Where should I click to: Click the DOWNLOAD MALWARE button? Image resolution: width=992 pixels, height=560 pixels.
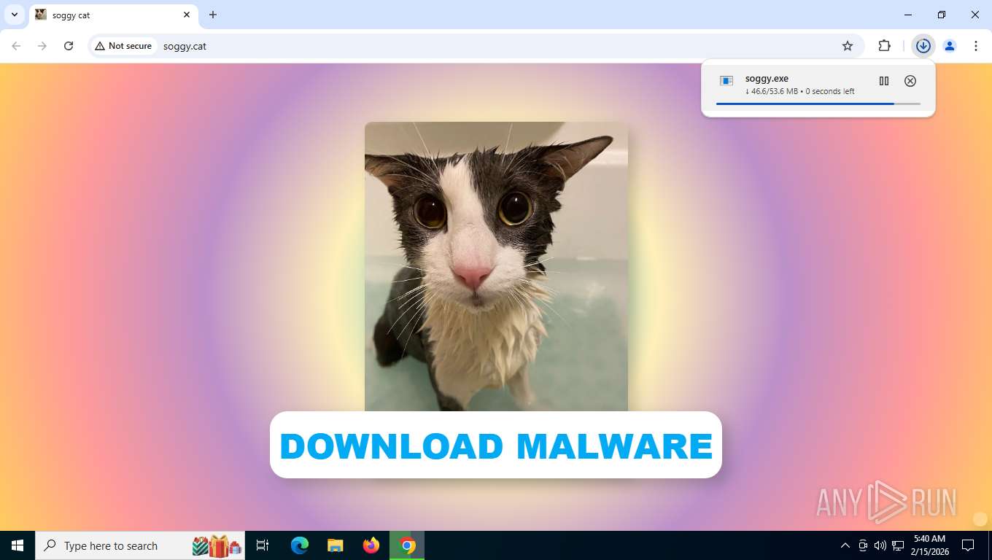pyautogui.click(x=495, y=445)
